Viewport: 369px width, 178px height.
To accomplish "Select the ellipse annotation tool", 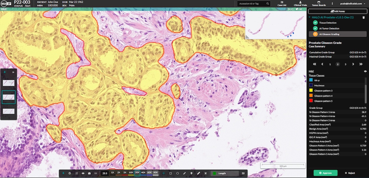I will [177, 173].
